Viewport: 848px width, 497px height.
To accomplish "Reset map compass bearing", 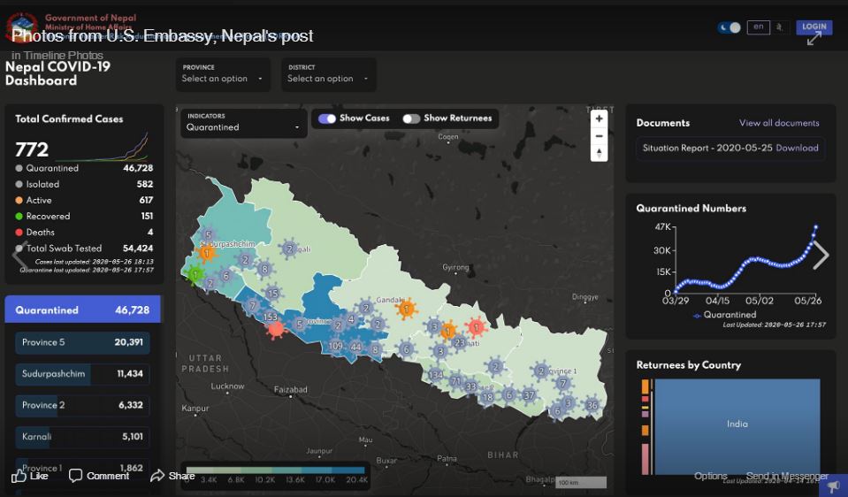I will (599, 153).
